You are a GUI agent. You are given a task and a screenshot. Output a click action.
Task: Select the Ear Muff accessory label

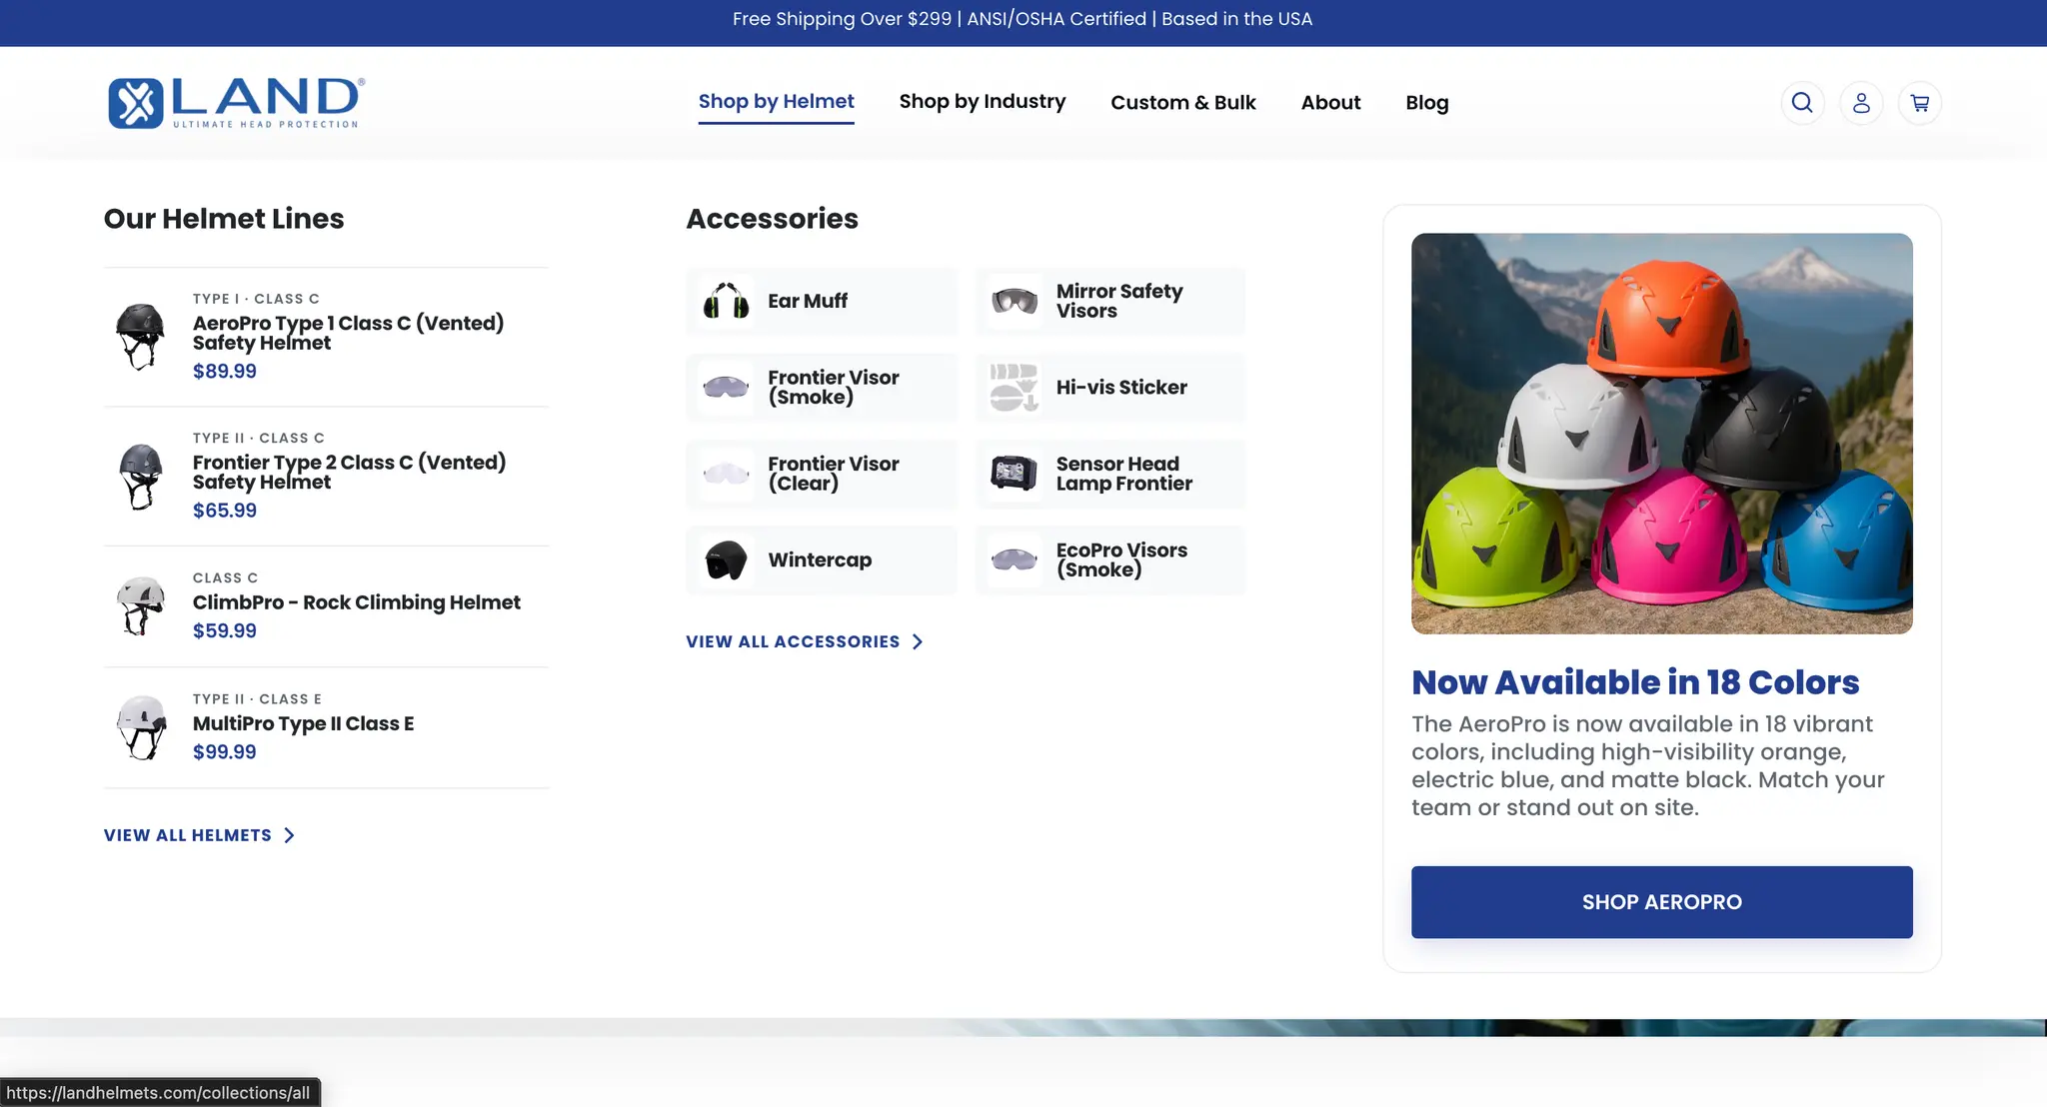click(808, 301)
